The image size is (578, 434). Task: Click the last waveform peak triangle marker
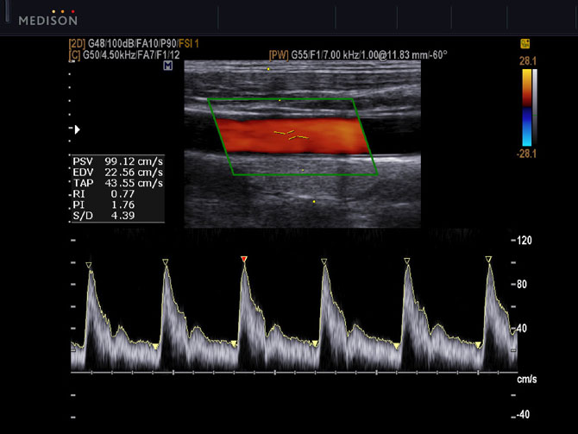tap(488, 260)
